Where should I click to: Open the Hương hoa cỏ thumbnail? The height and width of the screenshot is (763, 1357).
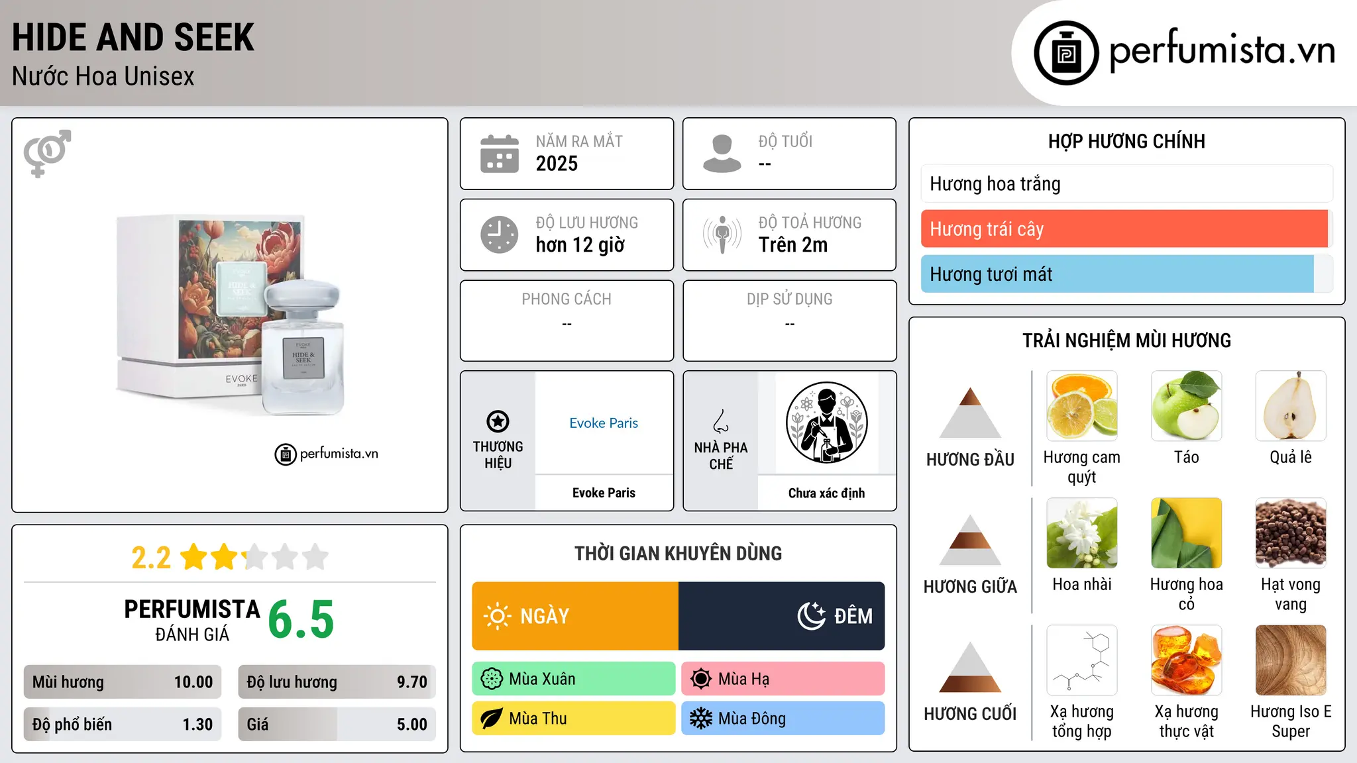click(x=1187, y=533)
